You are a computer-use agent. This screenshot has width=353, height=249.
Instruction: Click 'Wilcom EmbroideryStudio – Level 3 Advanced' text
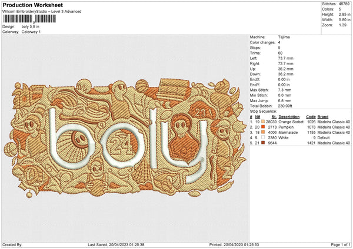point(42,12)
